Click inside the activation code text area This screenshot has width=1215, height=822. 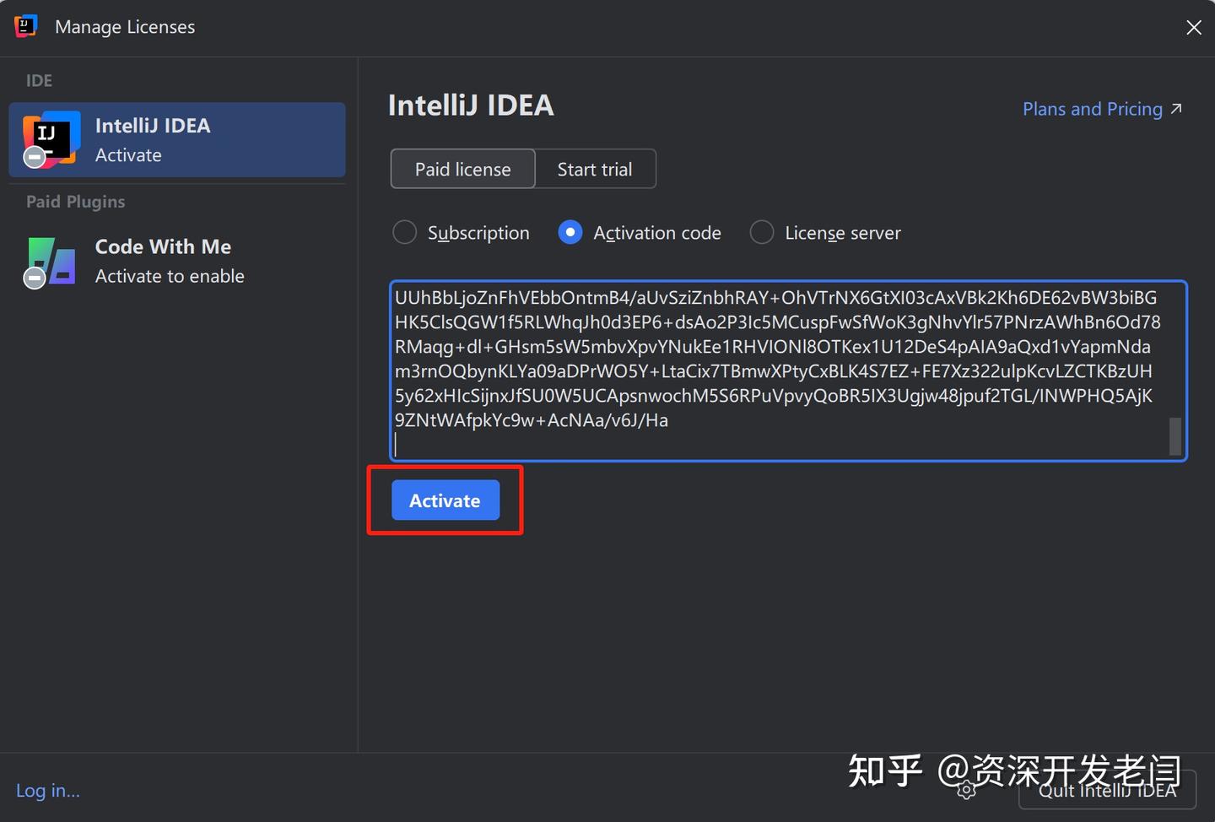coord(776,371)
